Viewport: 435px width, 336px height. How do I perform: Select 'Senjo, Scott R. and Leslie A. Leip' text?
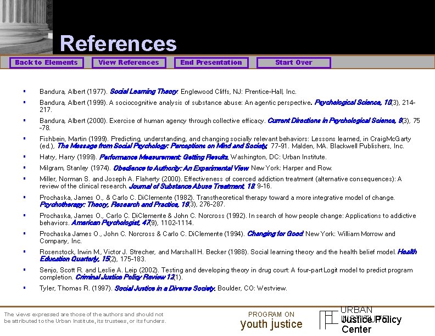click(88, 270)
